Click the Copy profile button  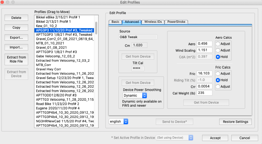[16, 28]
